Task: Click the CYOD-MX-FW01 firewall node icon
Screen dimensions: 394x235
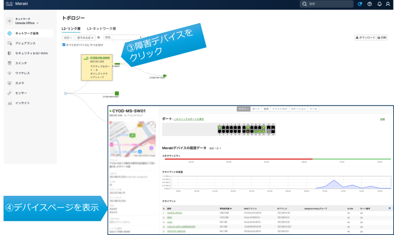Action: 117,93
